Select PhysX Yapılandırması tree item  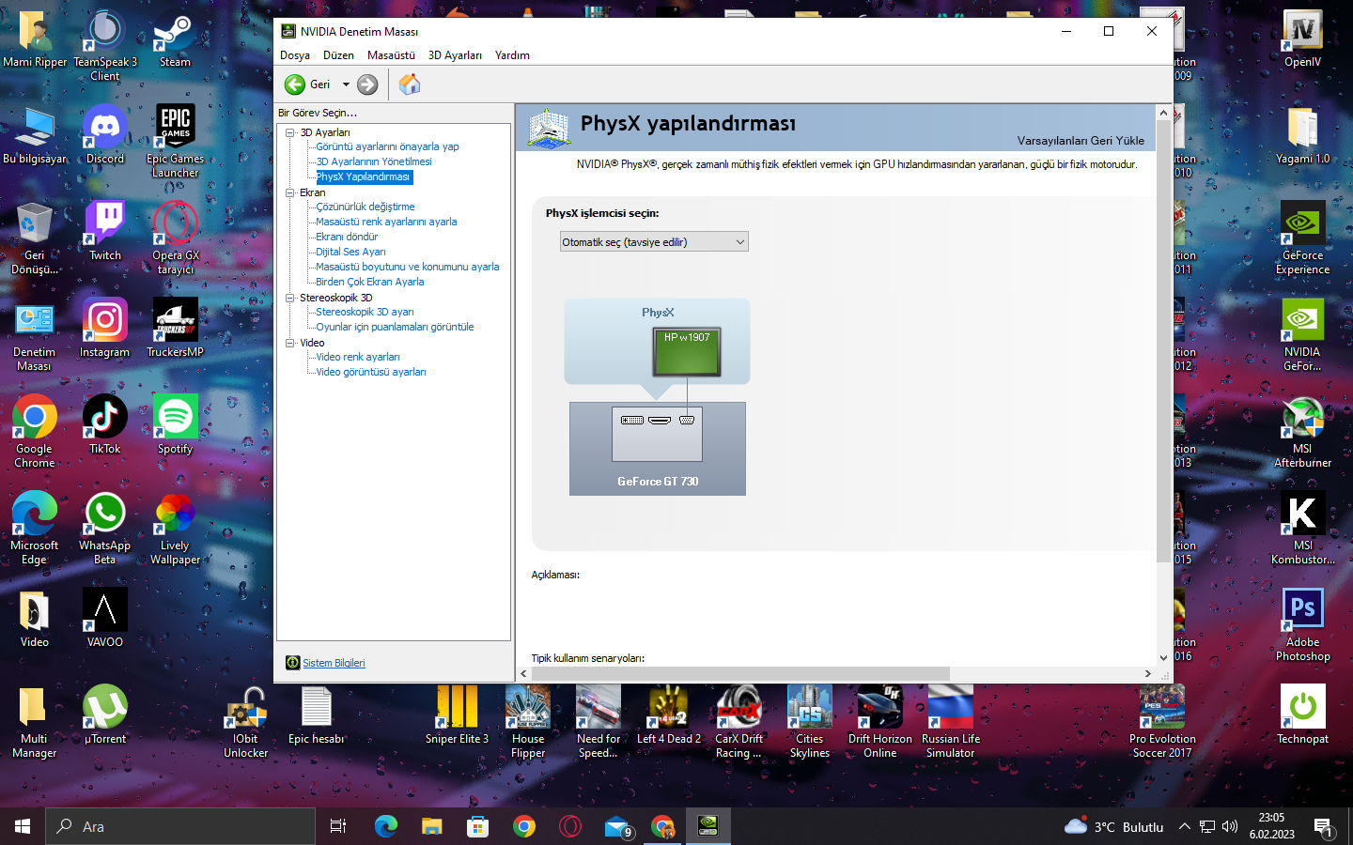pyautogui.click(x=364, y=177)
